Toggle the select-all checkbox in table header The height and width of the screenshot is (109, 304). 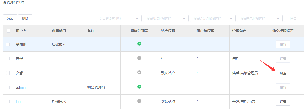(8, 31)
